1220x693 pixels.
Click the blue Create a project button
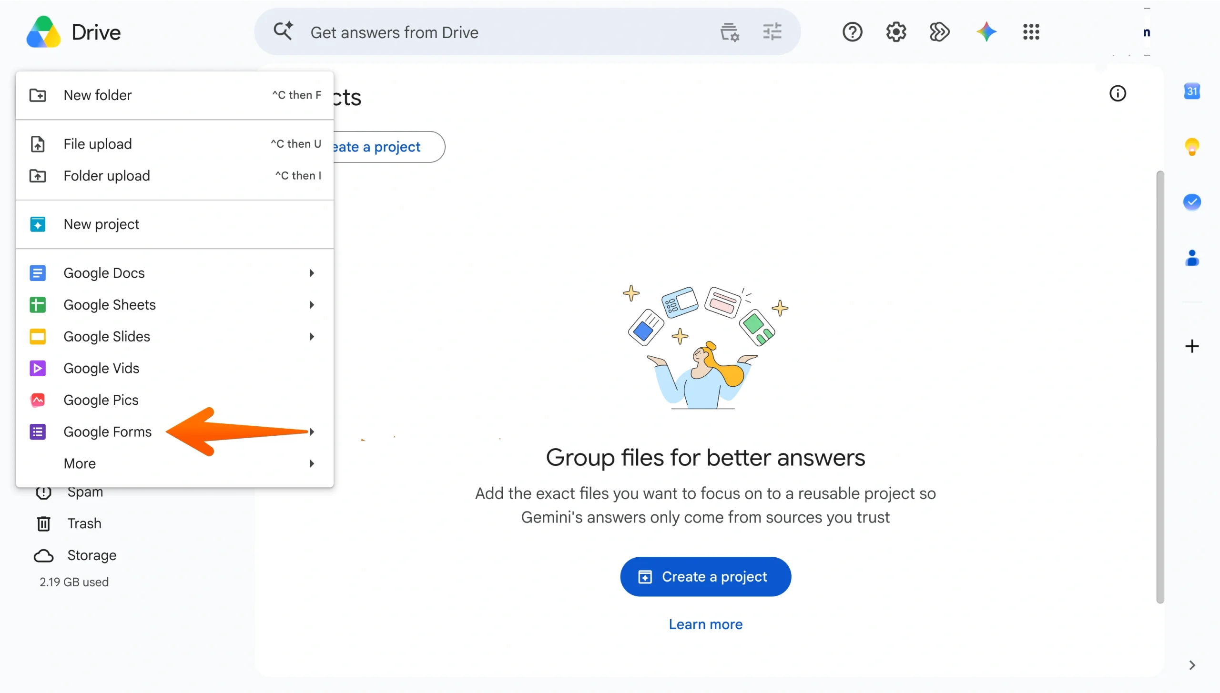705,577
